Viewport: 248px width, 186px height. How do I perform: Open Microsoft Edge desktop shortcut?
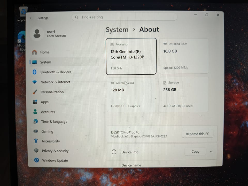[x=22, y=41]
